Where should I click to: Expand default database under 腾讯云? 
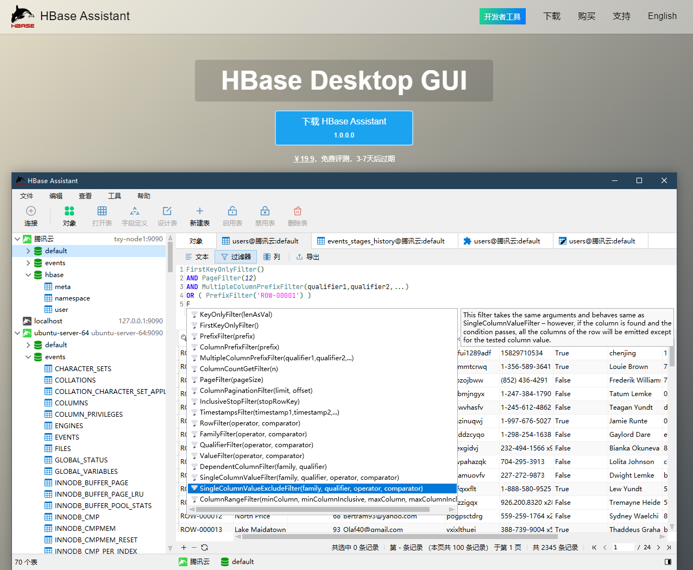(28, 251)
